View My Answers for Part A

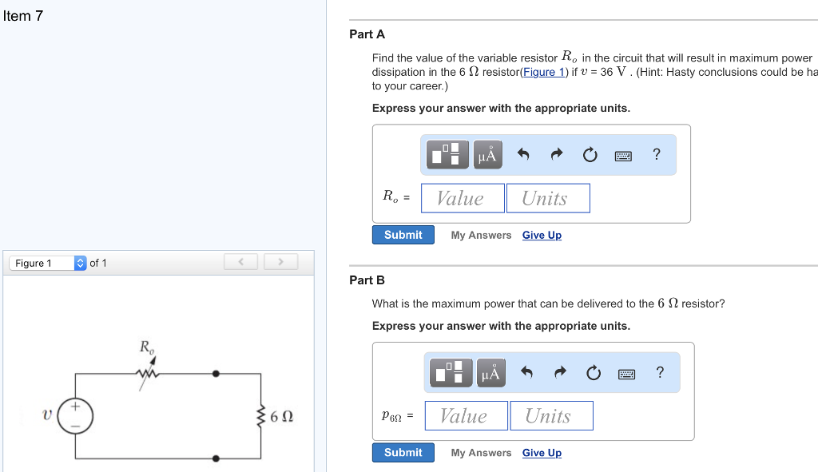481,235
